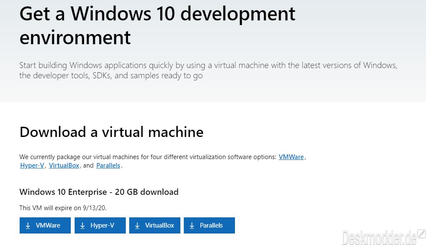Click the 'Start building Windows applications' description
The image size is (426, 245).
click(209, 71)
